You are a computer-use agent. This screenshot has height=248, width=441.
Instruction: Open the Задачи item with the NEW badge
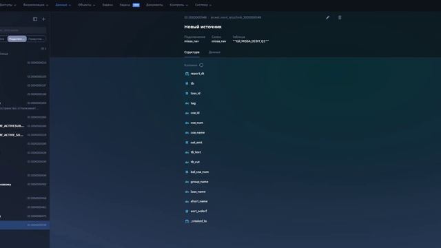click(130, 5)
